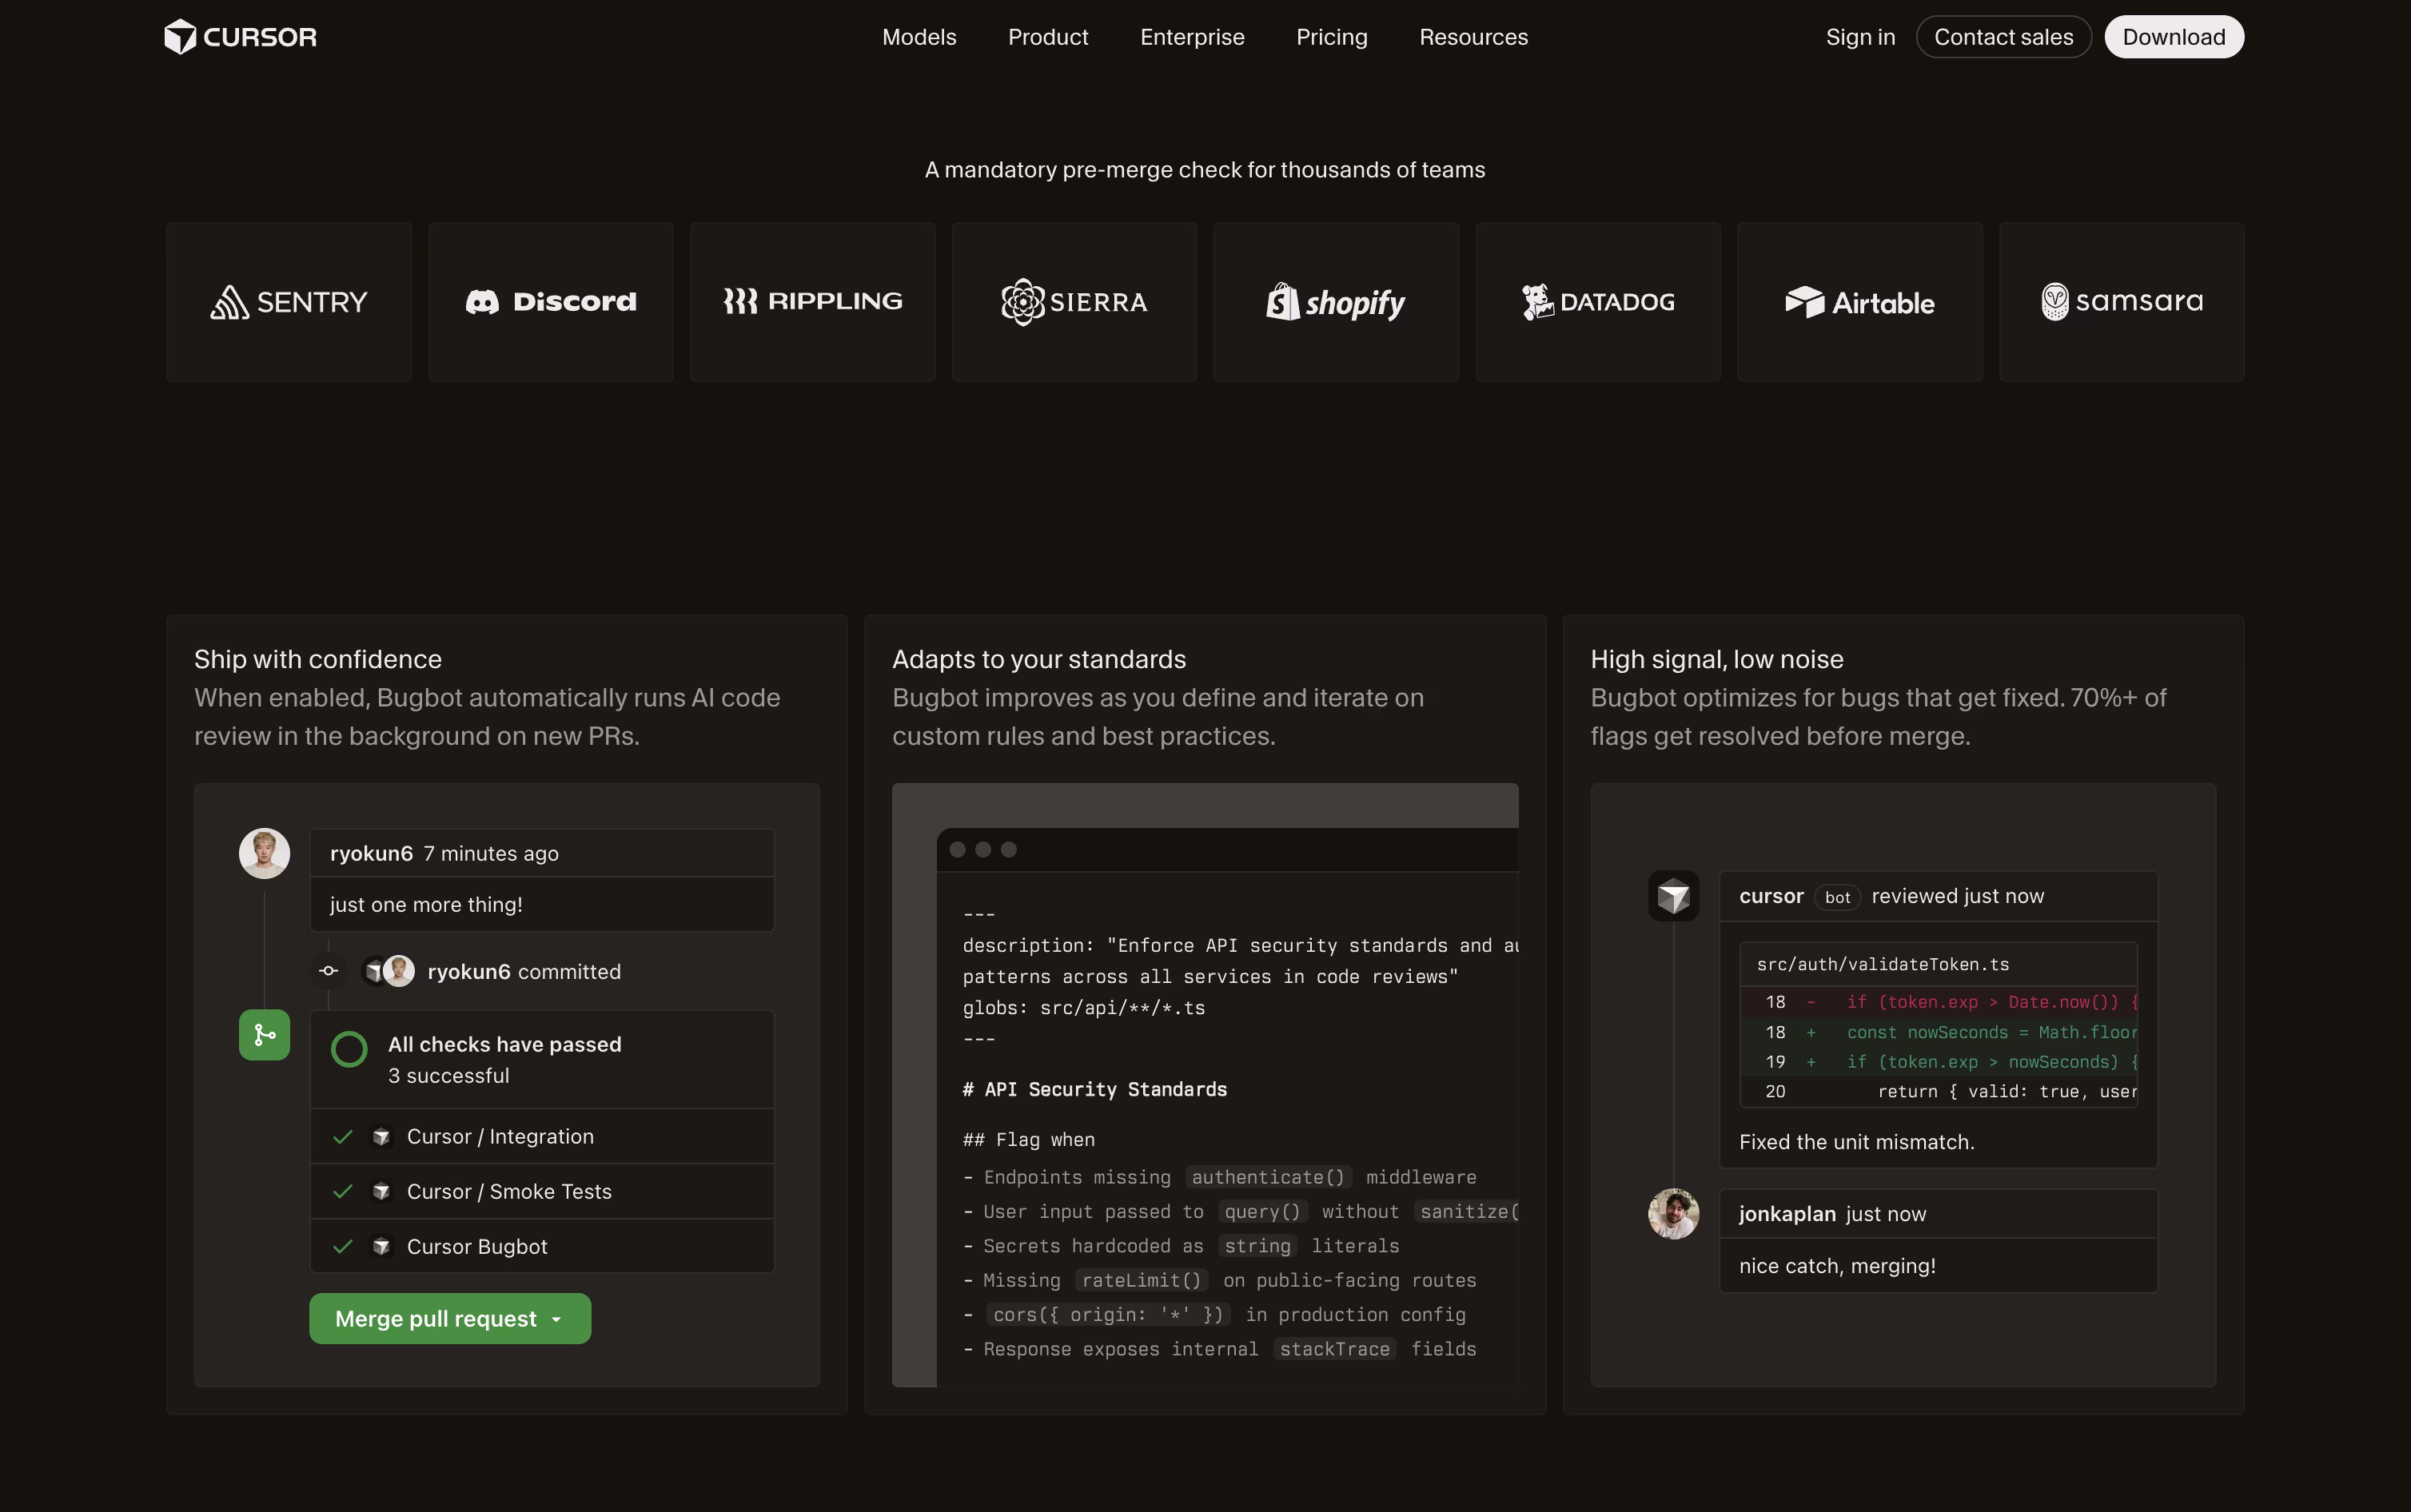This screenshot has height=1512, width=2411.
Task: Click the third window dot in the code editor
Action: click(x=1009, y=850)
